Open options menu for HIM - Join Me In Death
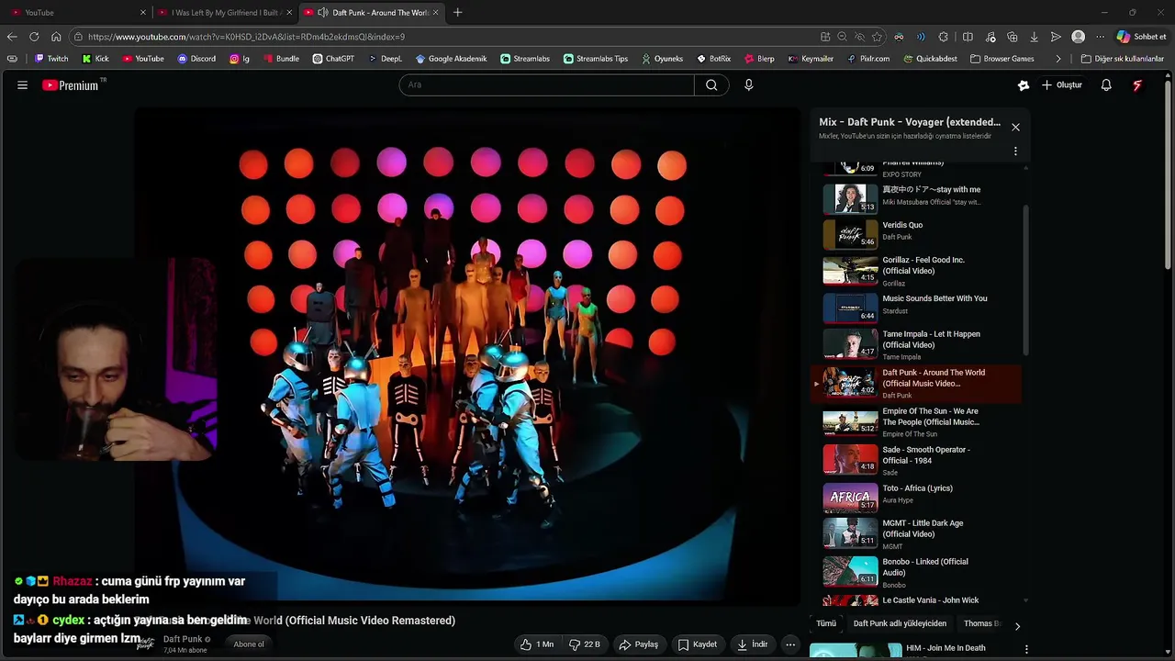 click(x=1026, y=649)
